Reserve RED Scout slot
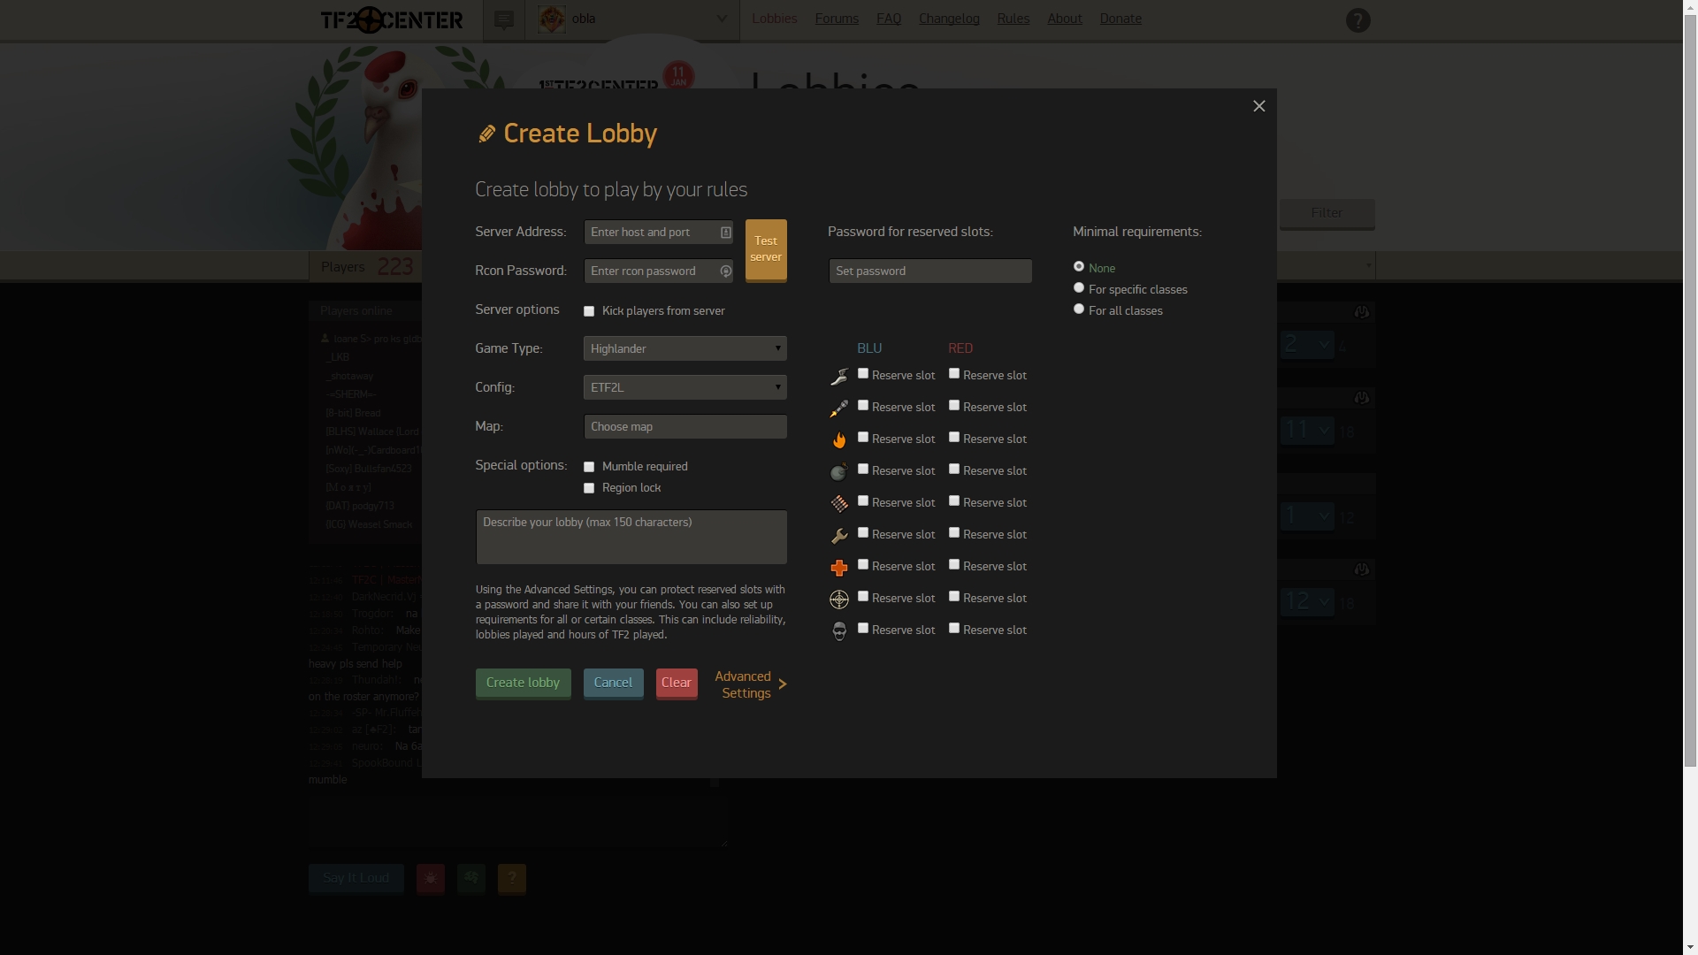 point(954,374)
